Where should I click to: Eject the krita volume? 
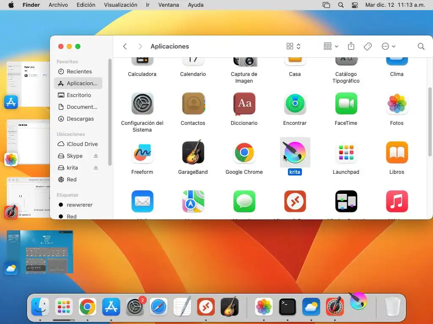click(96, 168)
